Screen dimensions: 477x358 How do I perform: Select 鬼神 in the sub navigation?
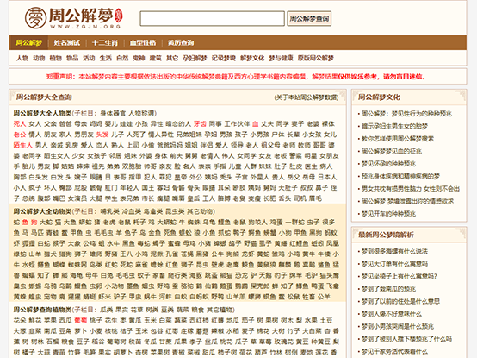pyautogui.click(x=139, y=58)
